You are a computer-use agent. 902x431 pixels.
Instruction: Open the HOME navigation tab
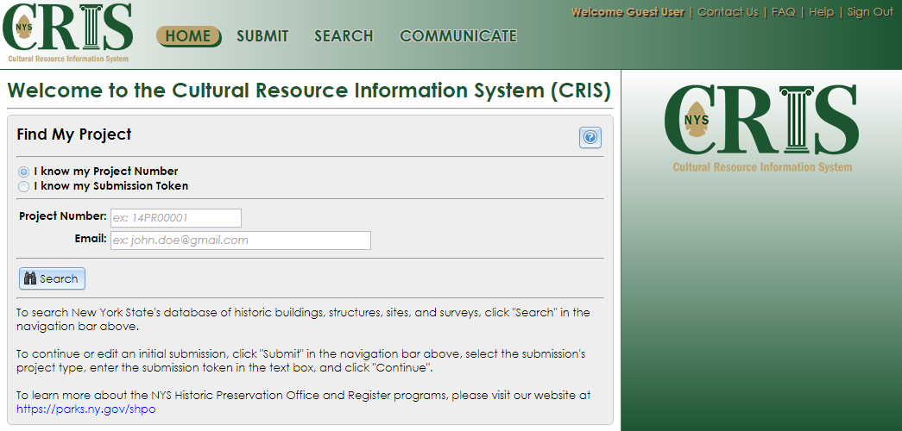(188, 36)
